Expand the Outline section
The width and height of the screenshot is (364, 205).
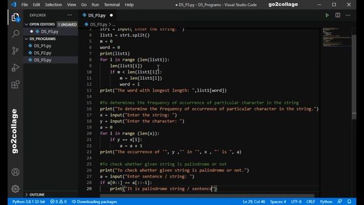pos(35,194)
